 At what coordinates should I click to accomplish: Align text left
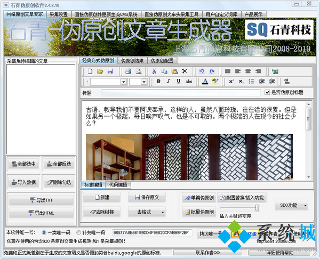(238, 71)
